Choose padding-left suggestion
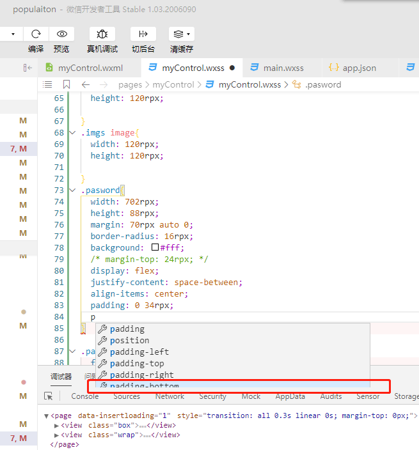The height and width of the screenshot is (450, 419). point(233,352)
